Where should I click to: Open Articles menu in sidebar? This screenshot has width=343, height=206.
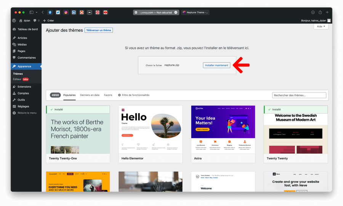(x=26, y=38)
